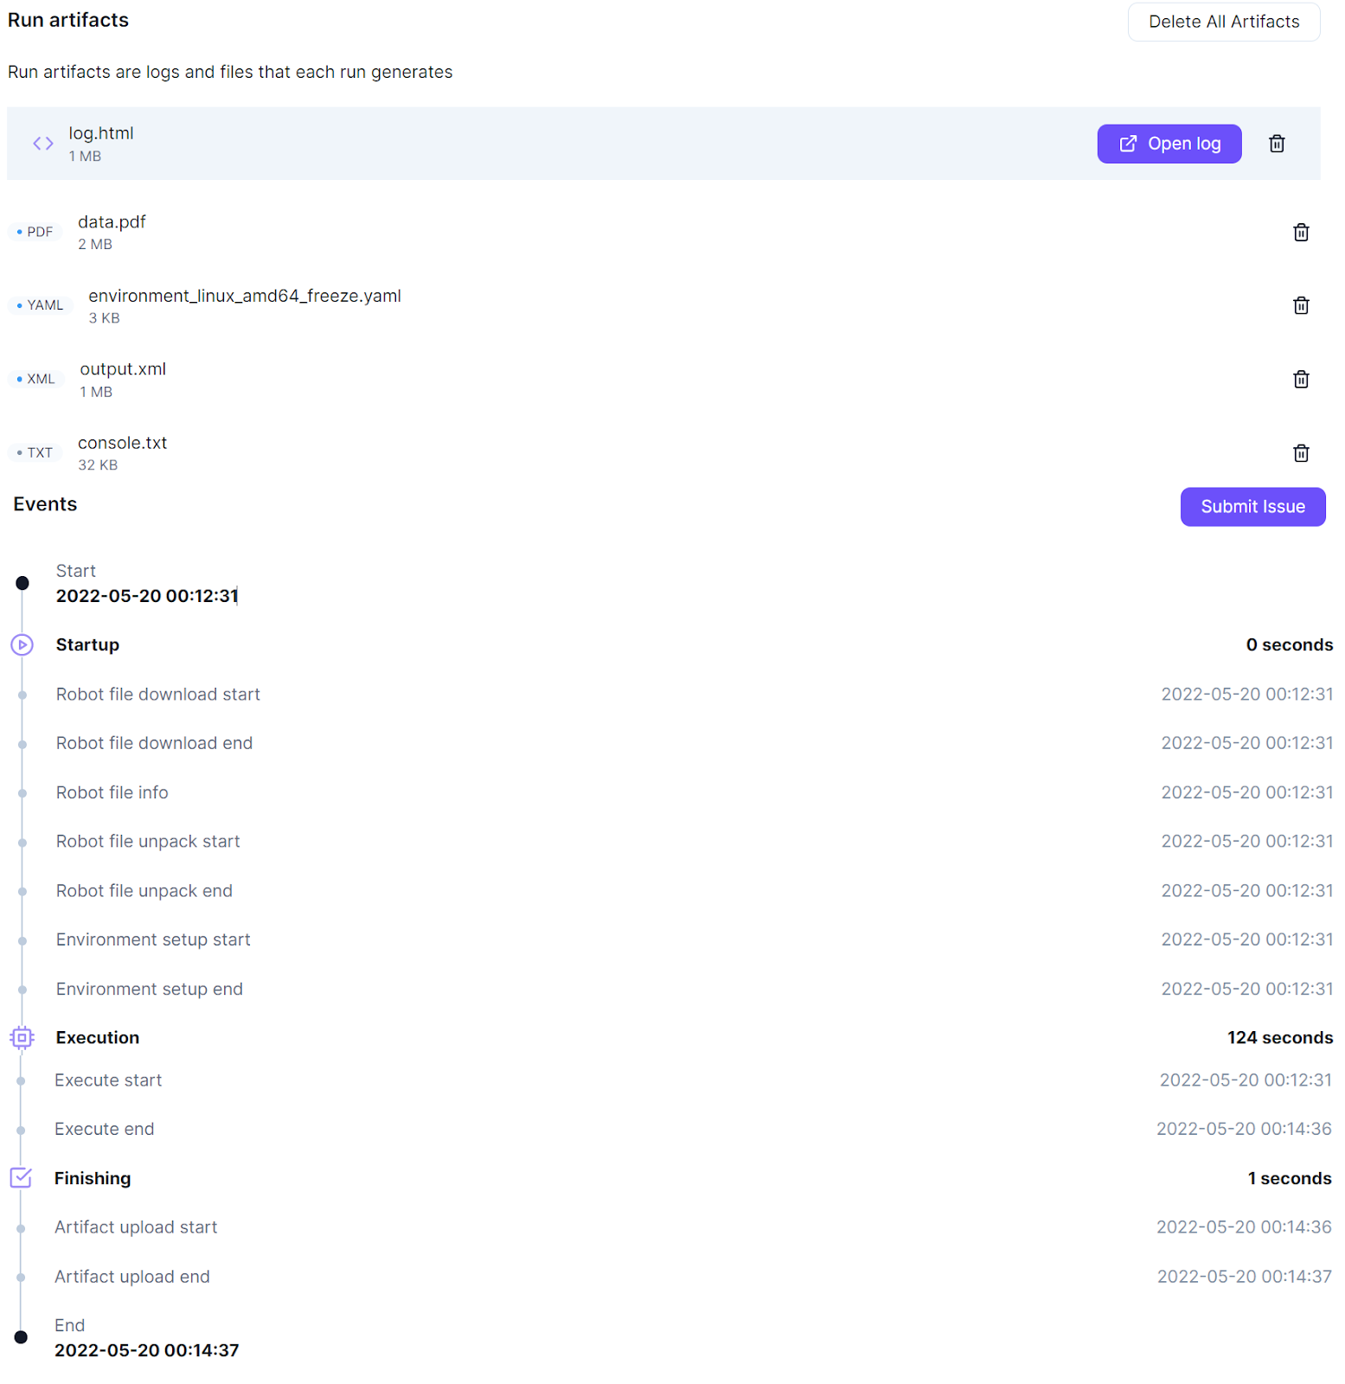This screenshot has height=1384, width=1345.
Task: Delete console.txt using trash icon
Action: pyautogui.click(x=1301, y=452)
